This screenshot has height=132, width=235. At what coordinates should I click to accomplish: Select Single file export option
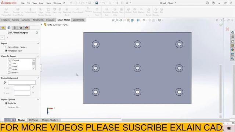point(6,103)
